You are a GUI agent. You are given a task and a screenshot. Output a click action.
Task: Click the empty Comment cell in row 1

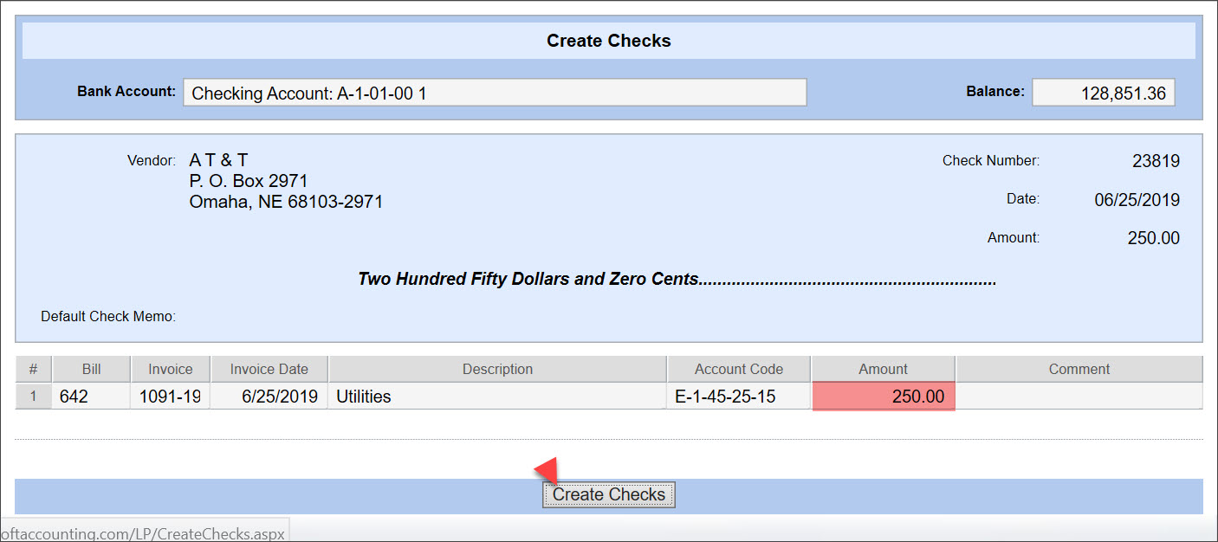1079,397
